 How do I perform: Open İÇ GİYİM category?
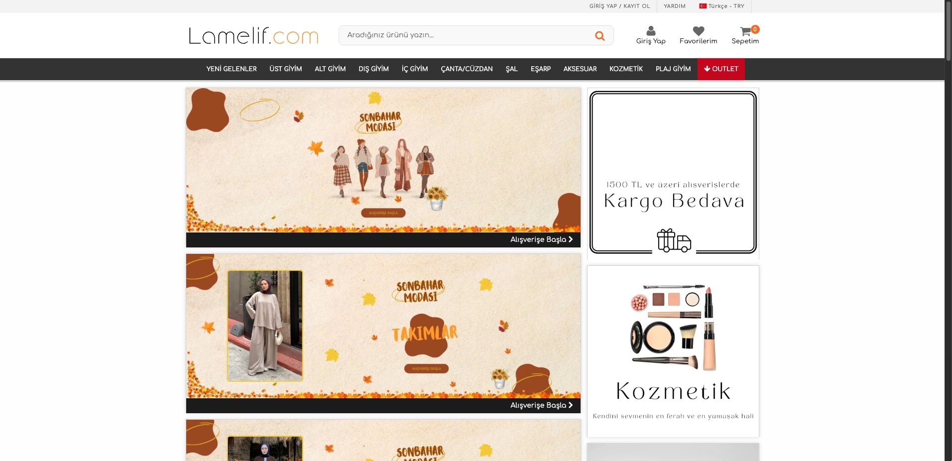[x=415, y=69]
